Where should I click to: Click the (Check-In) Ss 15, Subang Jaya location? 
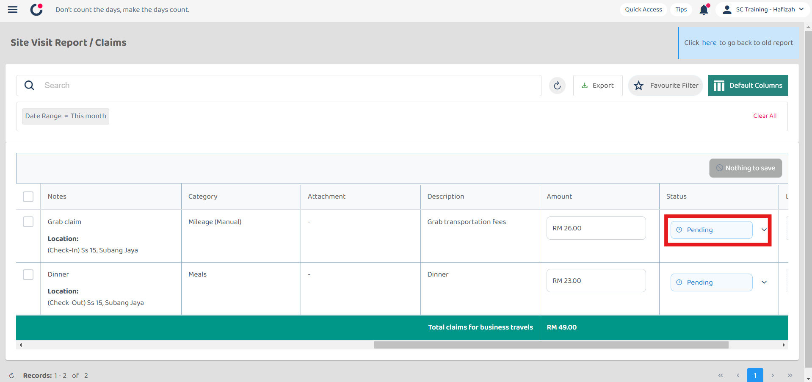[x=93, y=250]
